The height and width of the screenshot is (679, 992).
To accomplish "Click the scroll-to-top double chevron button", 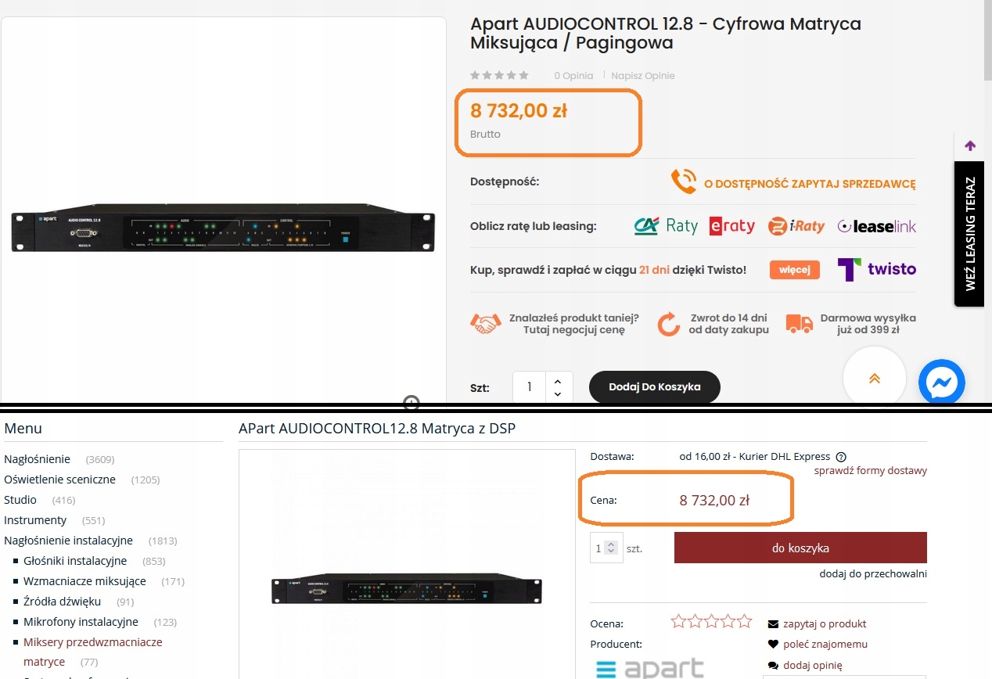I will coord(875,379).
